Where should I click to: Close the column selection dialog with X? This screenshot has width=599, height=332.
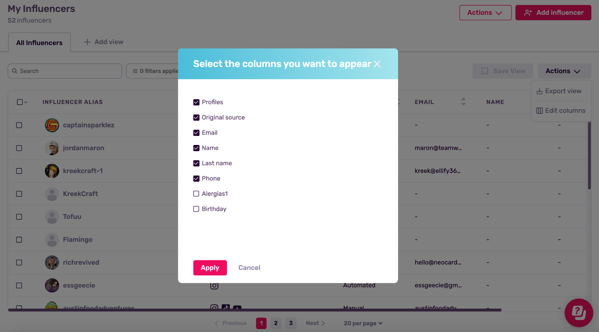coord(377,64)
